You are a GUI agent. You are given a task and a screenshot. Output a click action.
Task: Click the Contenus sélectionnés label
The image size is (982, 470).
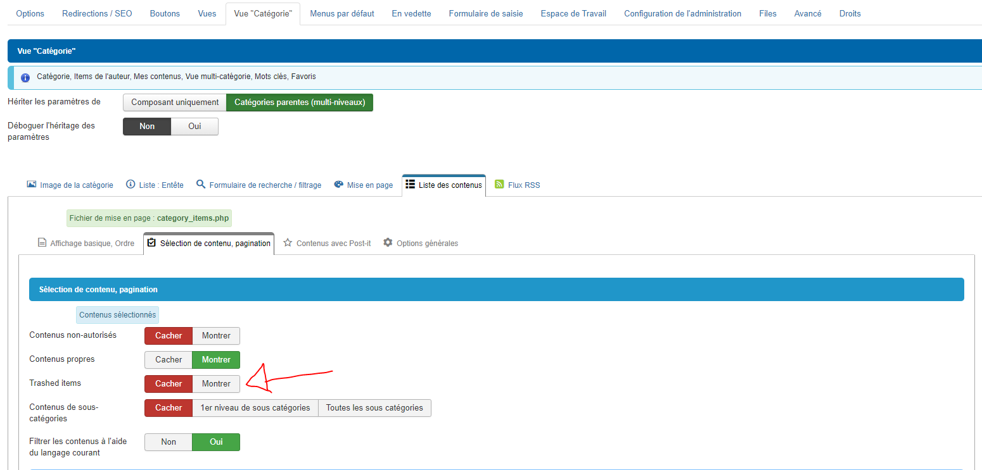pyautogui.click(x=117, y=315)
